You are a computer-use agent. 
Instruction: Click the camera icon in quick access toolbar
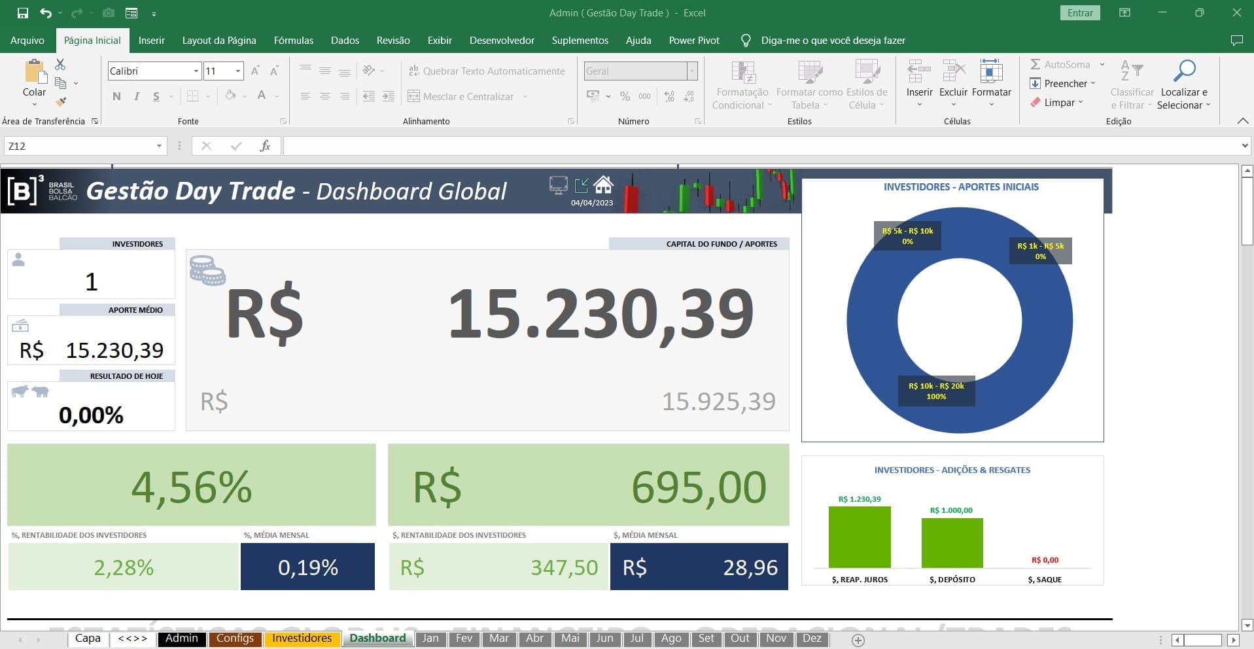pyautogui.click(x=109, y=13)
